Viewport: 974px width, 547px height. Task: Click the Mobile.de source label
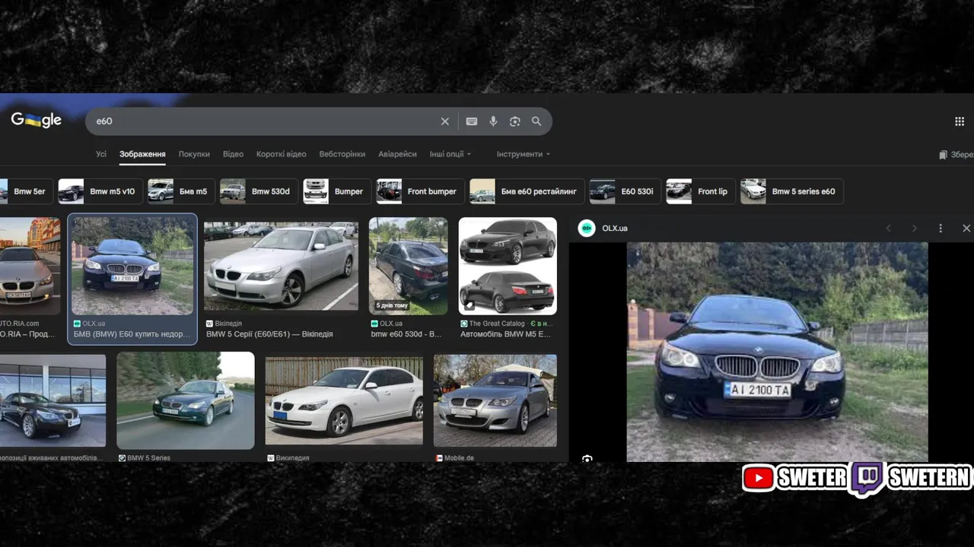click(459, 458)
